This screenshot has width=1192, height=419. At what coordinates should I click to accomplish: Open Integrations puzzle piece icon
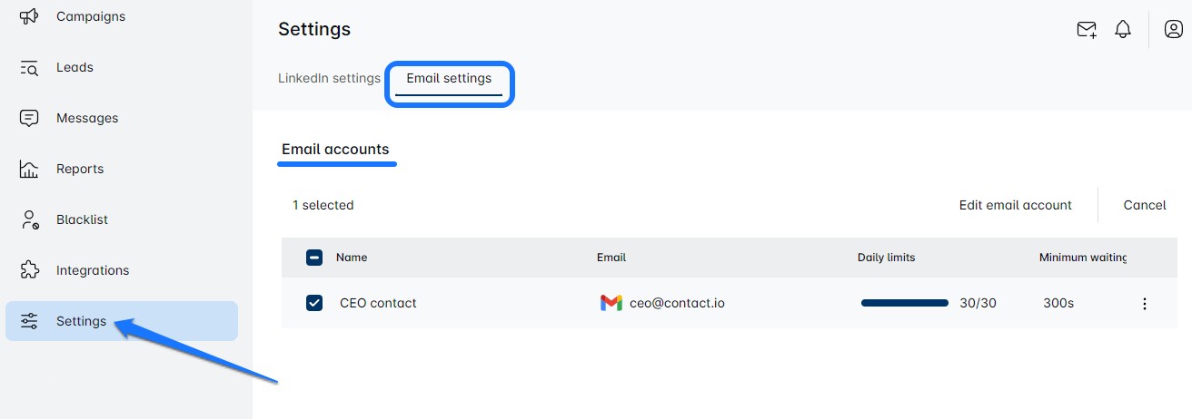(29, 270)
